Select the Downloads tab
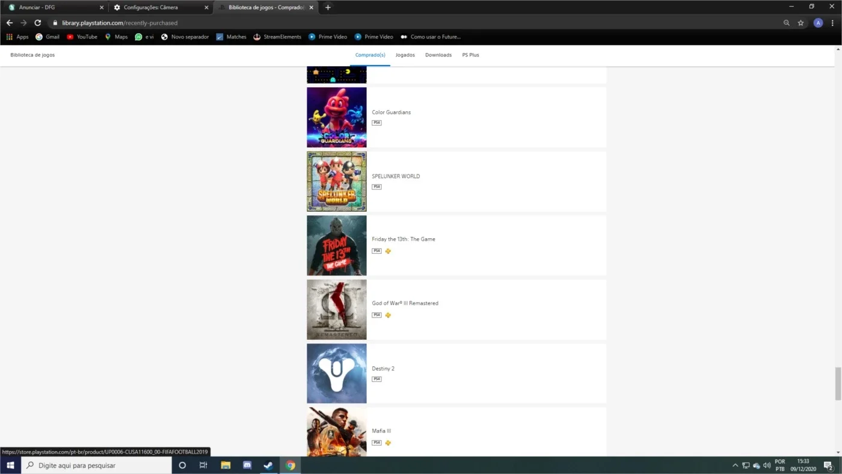Image resolution: width=842 pixels, height=474 pixels. (x=438, y=55)
